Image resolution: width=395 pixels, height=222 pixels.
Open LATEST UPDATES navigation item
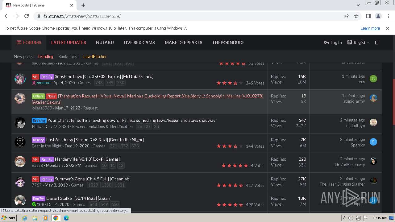coord(69,43)
